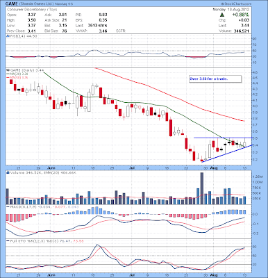Click the 1.25M volume axis label
Screen dimensions: 268x278
(258, 177)
